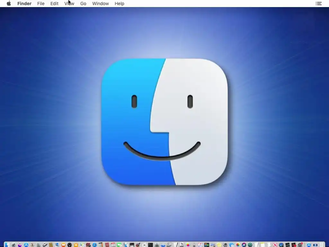Screen dimensions: 329x247
Task: Launch Photos colorful flower icon in Dock
Action: (238, 245)
